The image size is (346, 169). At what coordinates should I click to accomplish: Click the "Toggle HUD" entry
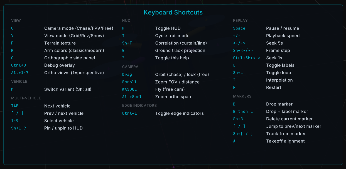tap(168, 28)
